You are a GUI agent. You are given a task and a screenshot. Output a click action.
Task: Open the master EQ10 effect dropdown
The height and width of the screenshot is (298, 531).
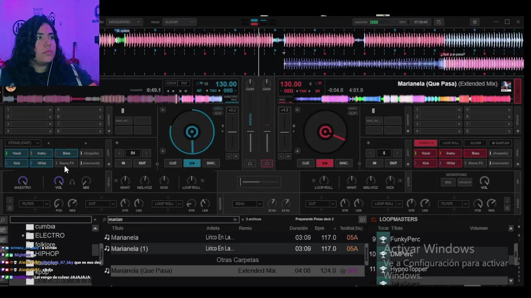[248, 204]
